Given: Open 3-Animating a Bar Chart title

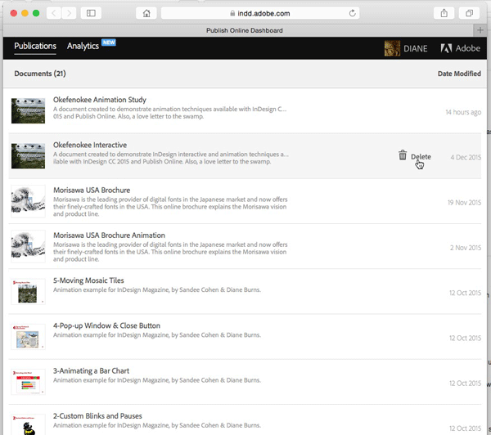Looking at the screenshot, I should coord(91,371).
